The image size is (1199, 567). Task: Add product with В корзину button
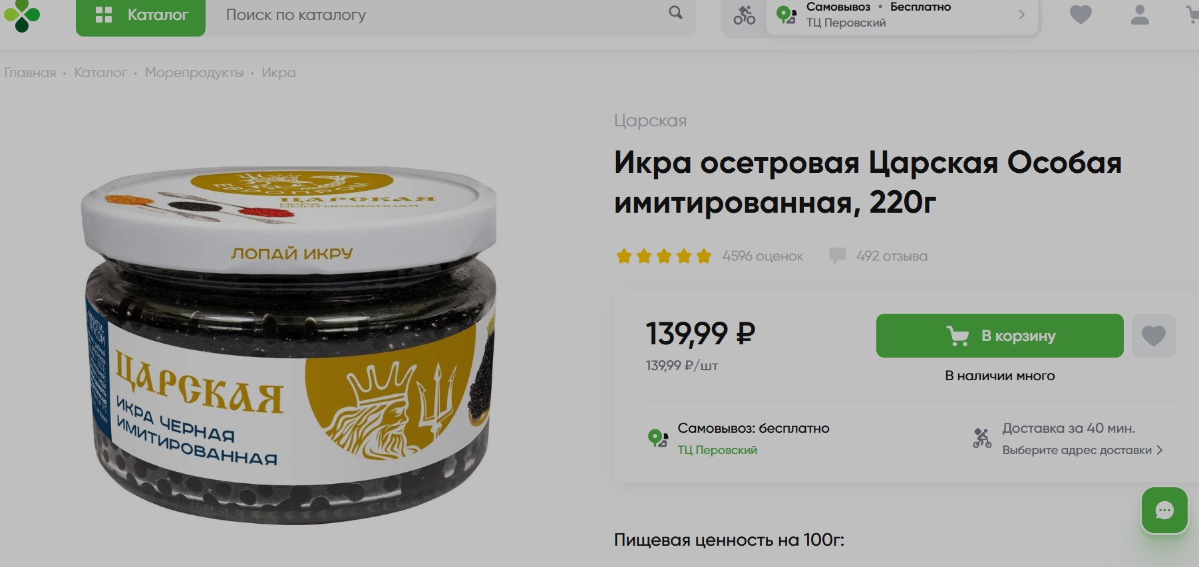tap(999, 336)
